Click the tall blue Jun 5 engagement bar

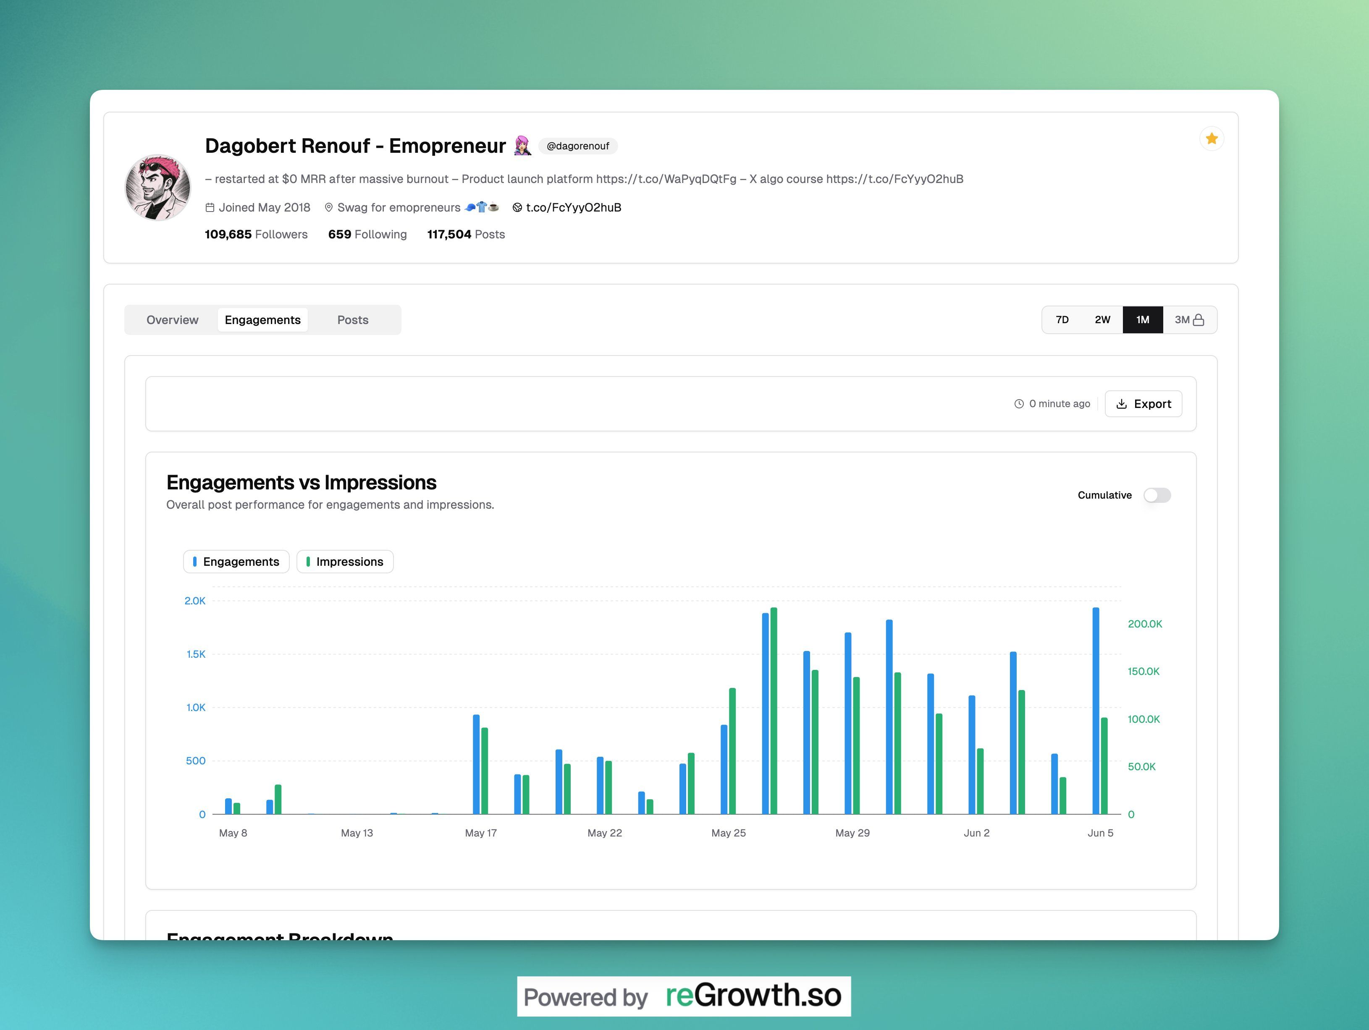pyautogui.click(x=1096, y=711)
